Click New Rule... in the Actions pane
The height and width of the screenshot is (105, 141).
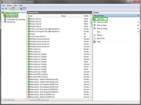pos(101,19)
